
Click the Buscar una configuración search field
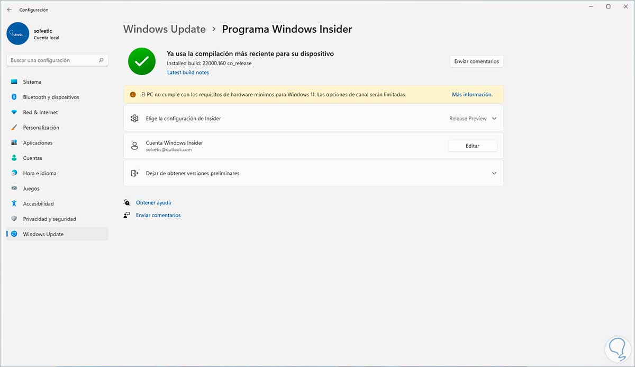(x=57, y=60)
